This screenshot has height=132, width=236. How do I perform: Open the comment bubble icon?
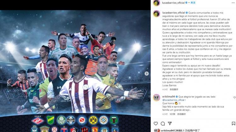163,124
